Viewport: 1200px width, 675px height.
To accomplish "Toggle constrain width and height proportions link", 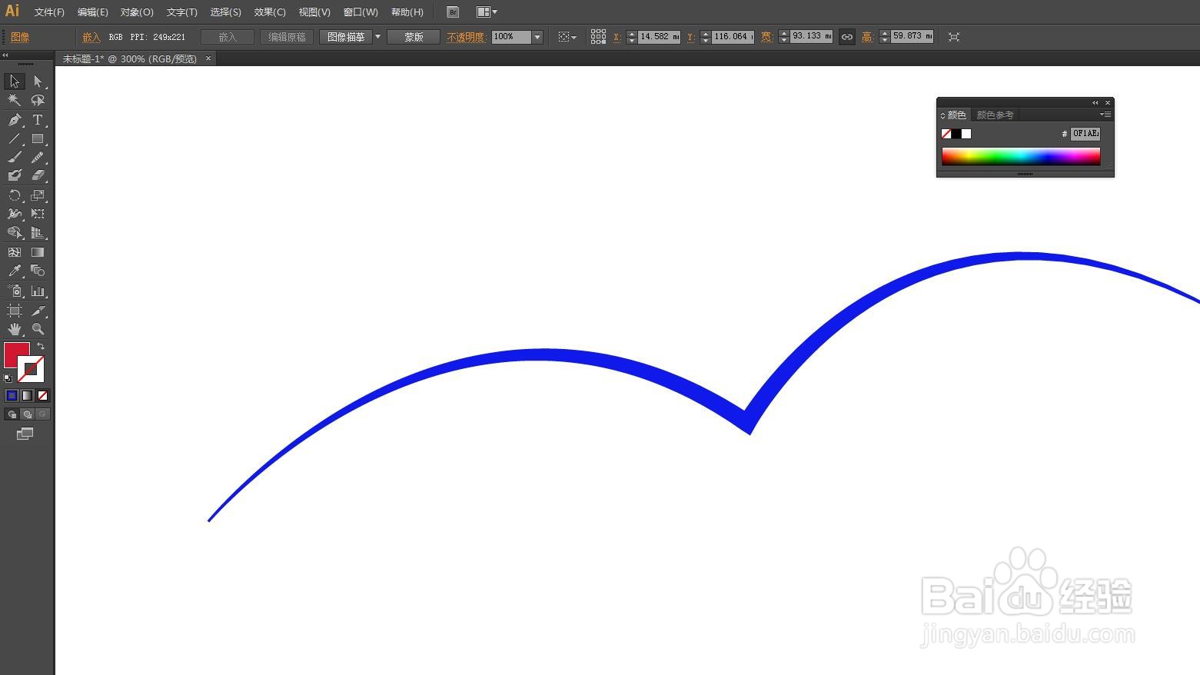I will pyautogui.click(x=846, y=37).
